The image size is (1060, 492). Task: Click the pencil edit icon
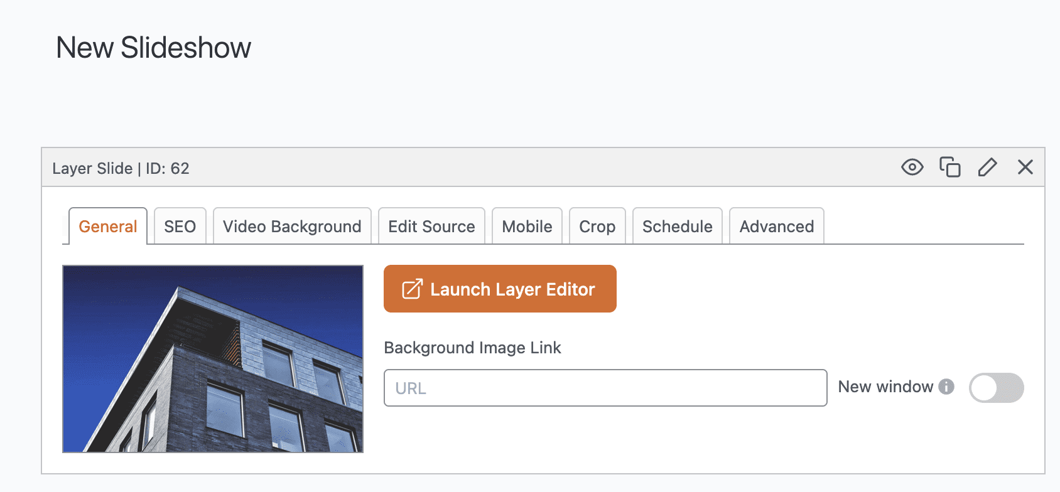pos(987,167)
